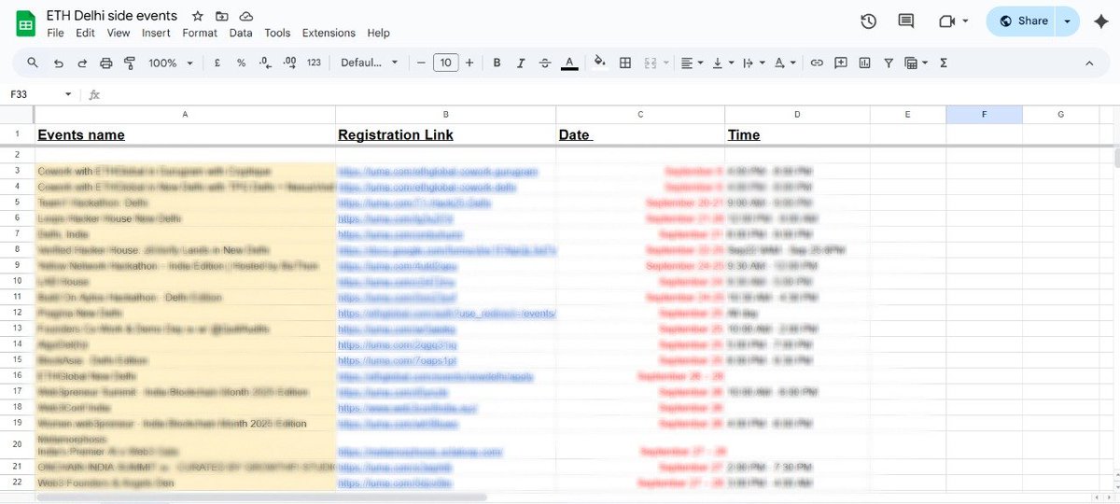Screen dimensions: 1120x504
Task: Format as currency with pound icon
Action: click(x=217, y=63)
